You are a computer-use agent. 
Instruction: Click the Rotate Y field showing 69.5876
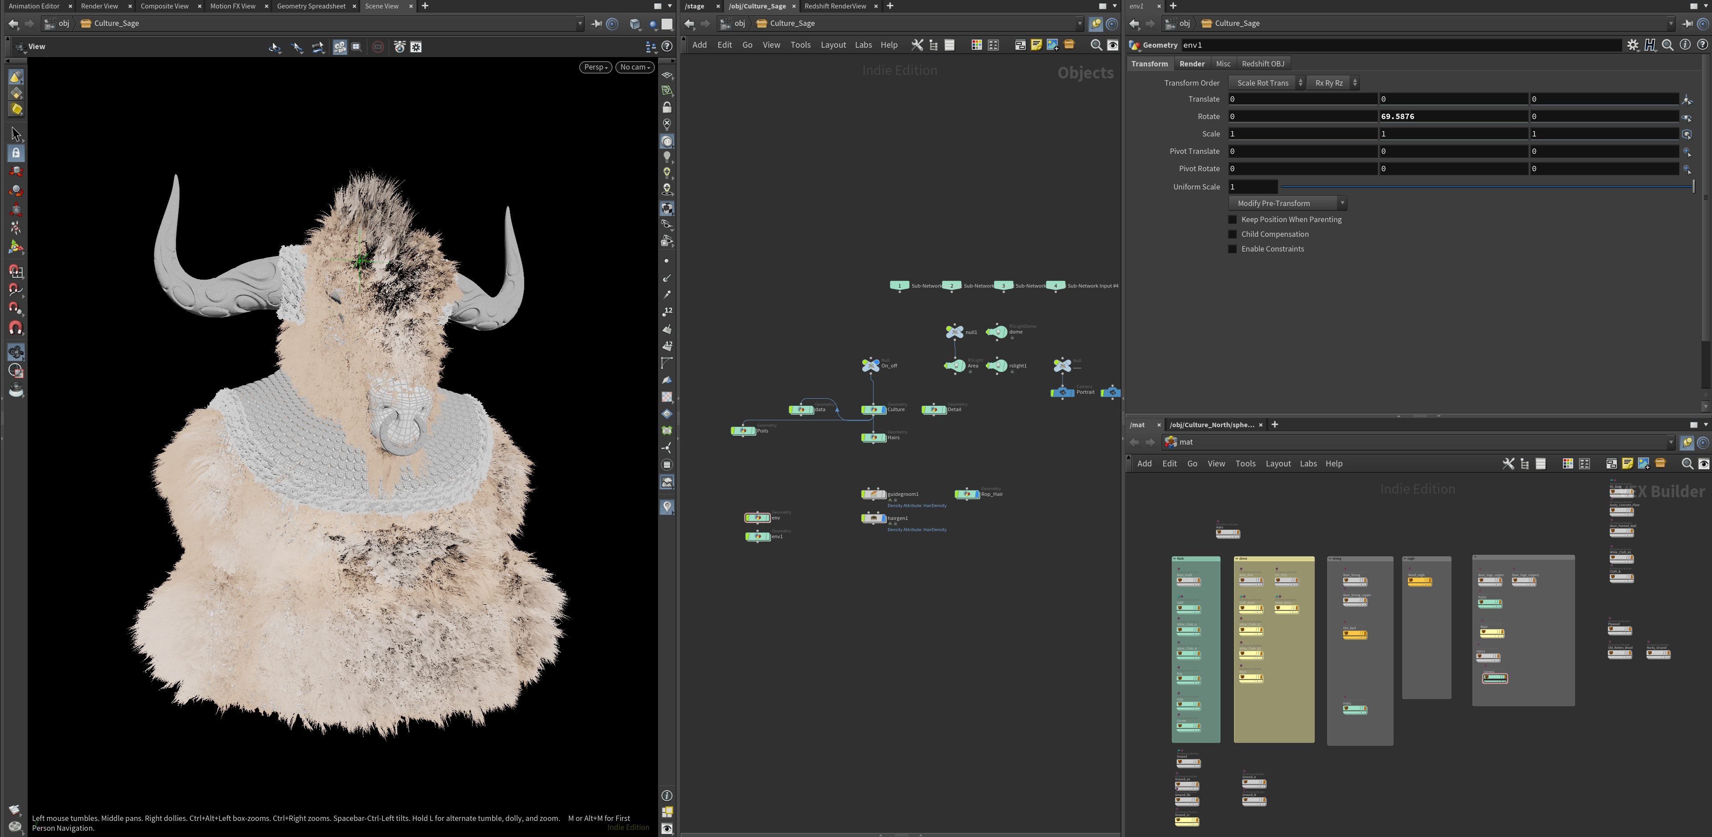point(1452,116)
